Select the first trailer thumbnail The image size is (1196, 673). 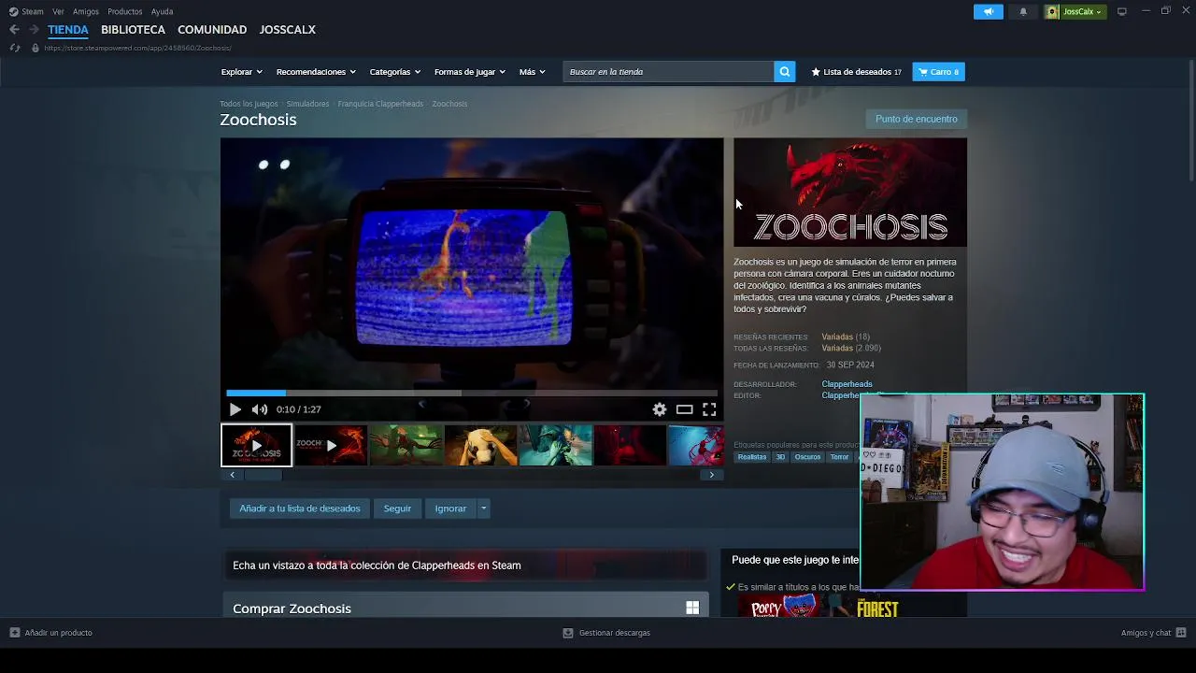[256, 445]
